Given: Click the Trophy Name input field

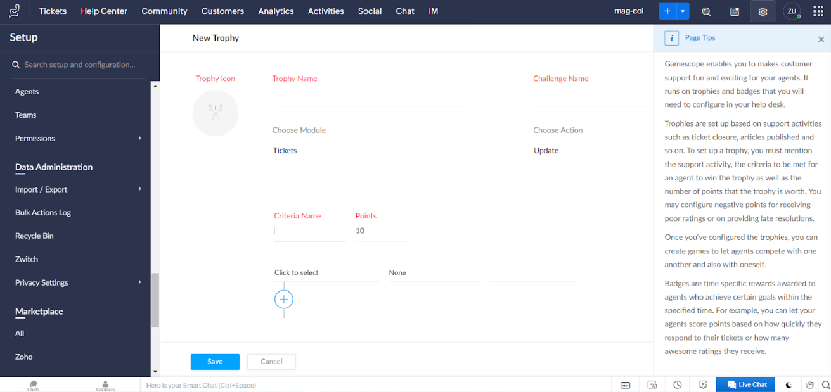Looking at the screenshot, I should pos(368,98).
